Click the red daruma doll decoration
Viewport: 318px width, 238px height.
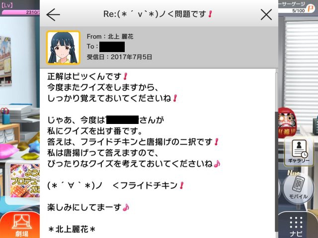(x=287, y=122)
